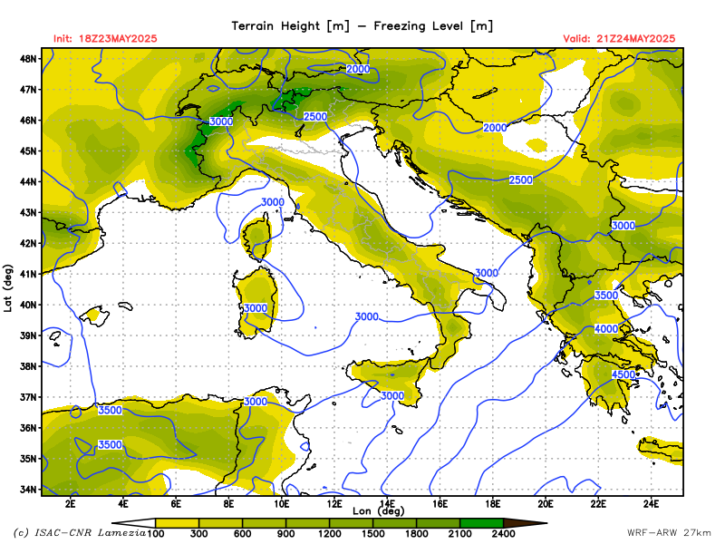Screen dimensions: 725x544
Task: Pick the white colorbar start arrow
Action: coord(134,523)
